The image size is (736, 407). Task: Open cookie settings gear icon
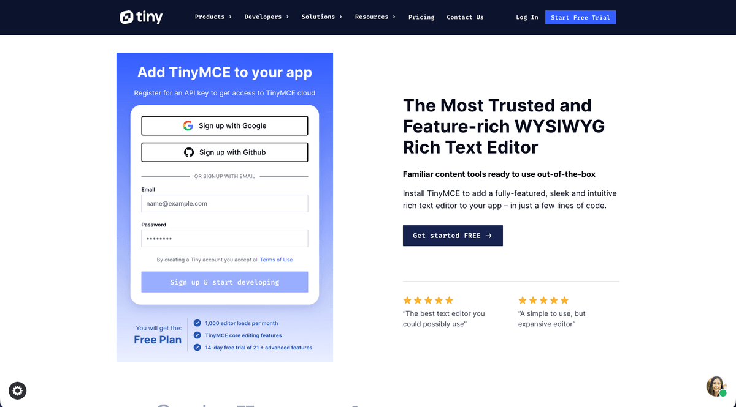(17, 390)
